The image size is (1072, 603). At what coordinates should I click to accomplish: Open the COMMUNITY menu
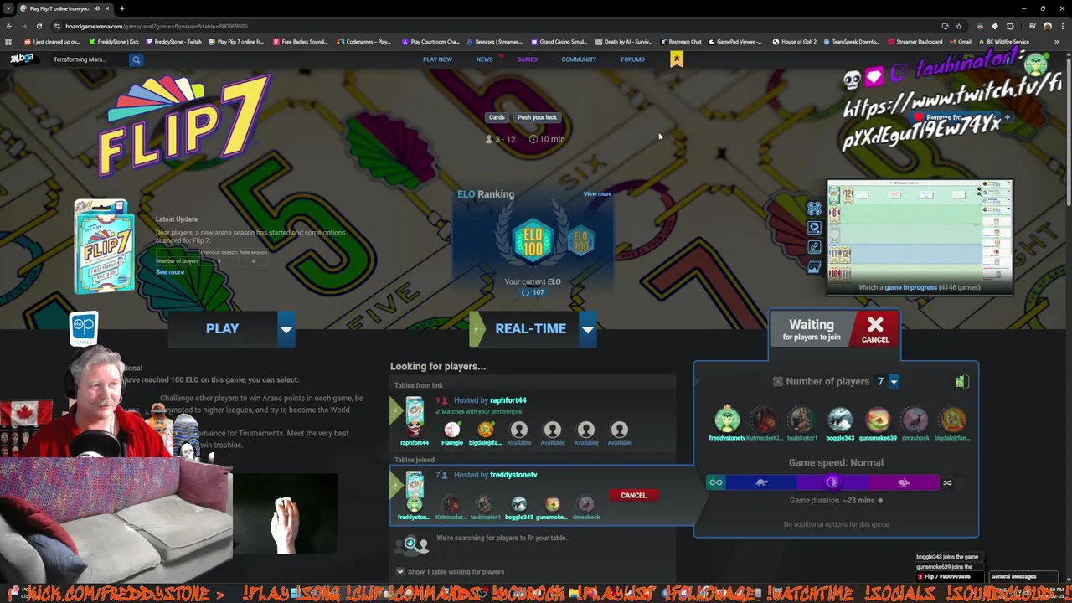579,59
